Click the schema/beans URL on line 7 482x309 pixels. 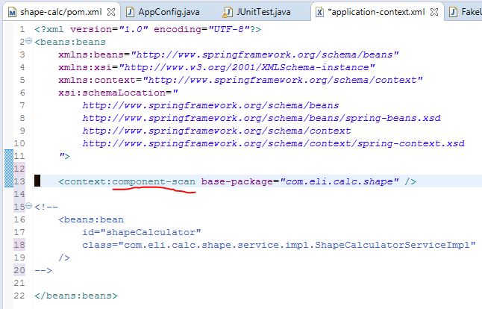210,105
